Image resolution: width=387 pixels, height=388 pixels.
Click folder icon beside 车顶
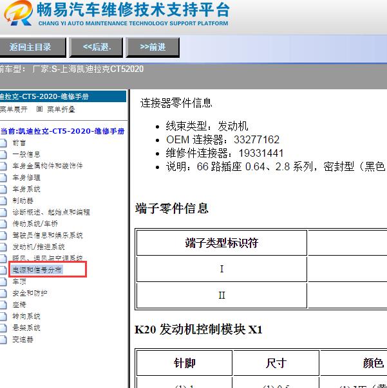pos(3,281)
